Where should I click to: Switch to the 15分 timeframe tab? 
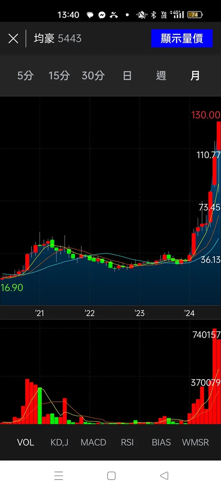click(59, 75)
